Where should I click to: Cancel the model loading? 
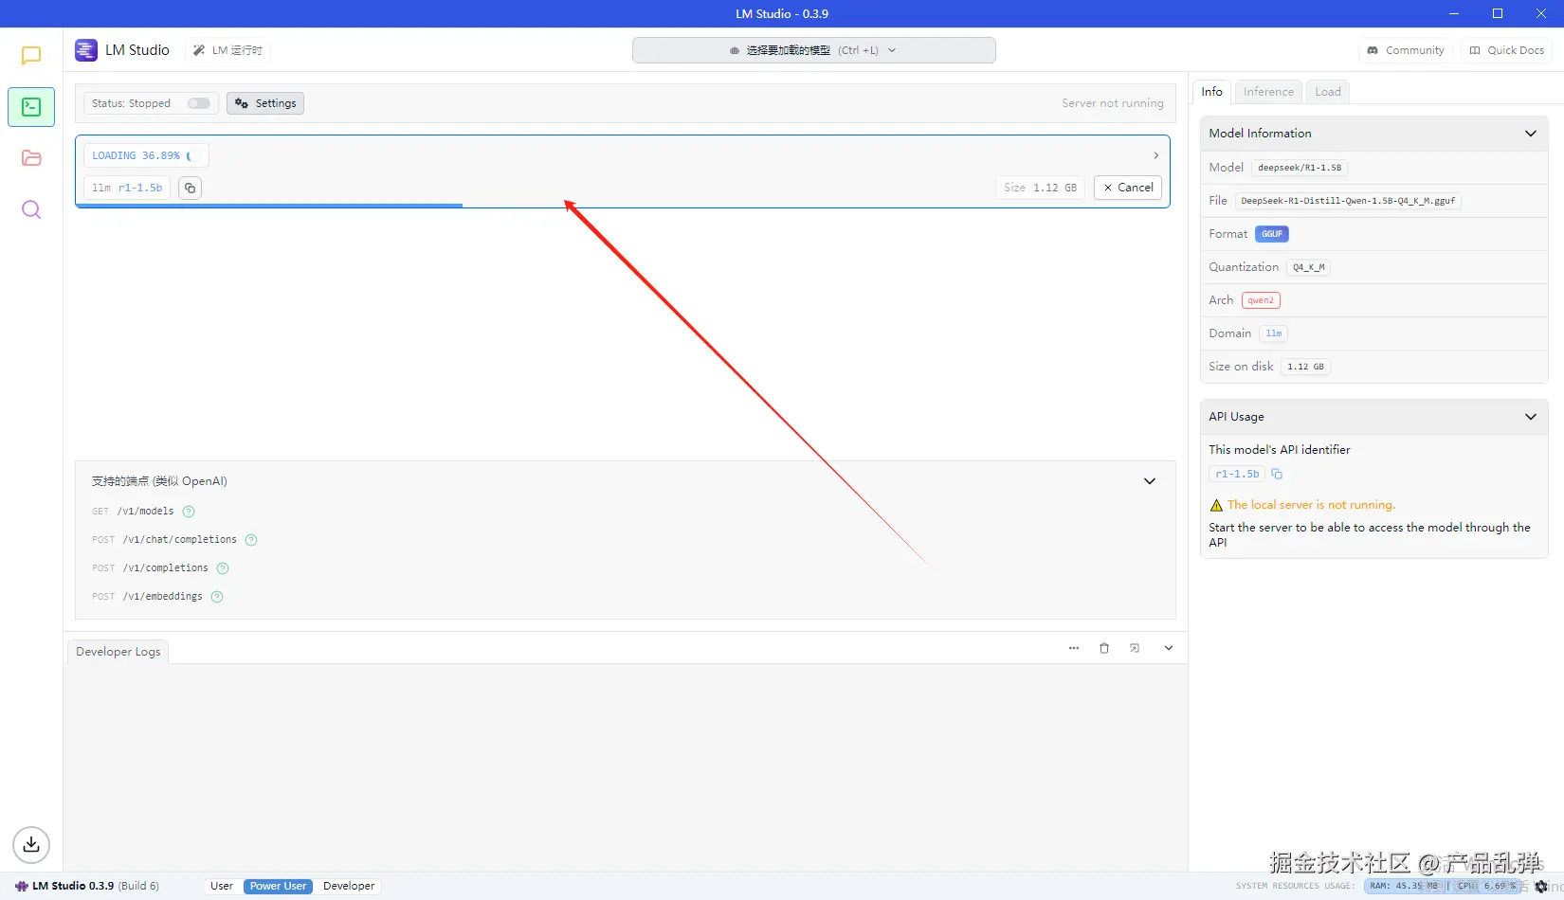1128,188
